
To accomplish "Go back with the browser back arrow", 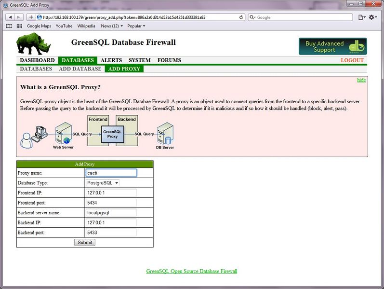I will click(x=10, y=17).
